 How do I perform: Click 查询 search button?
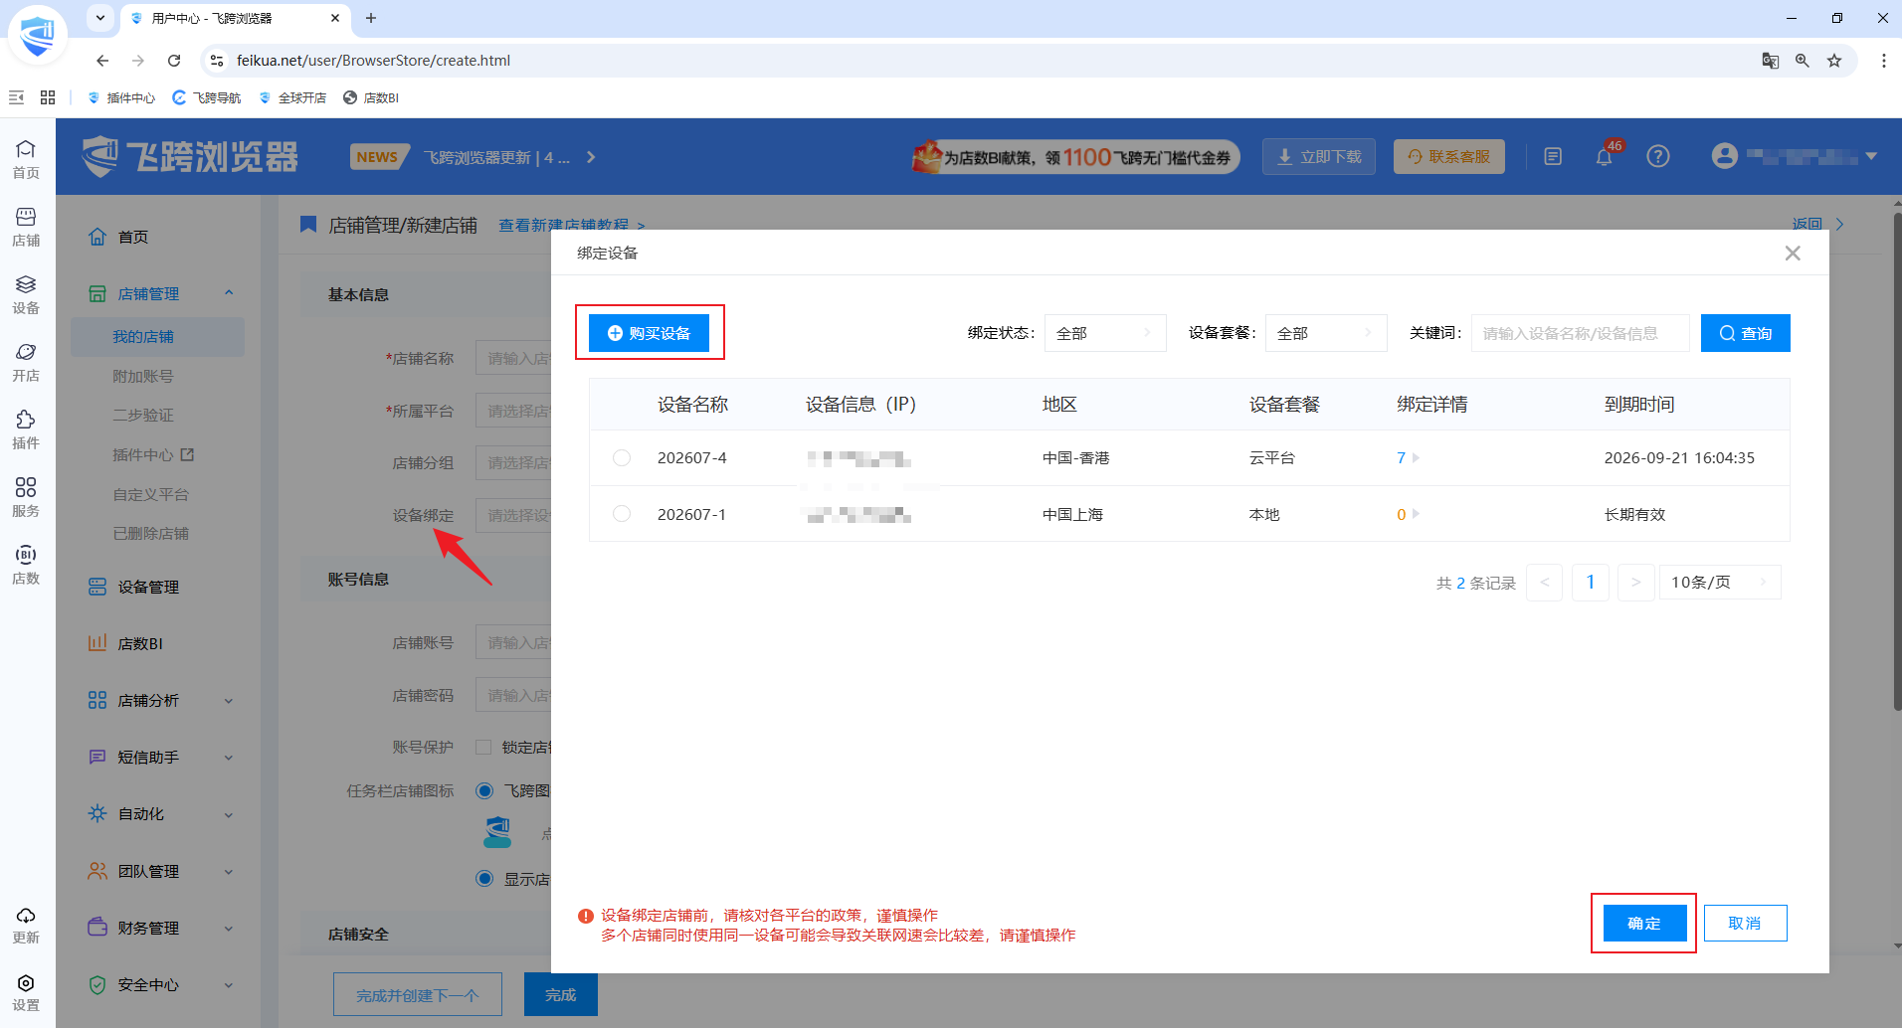coord(1746,333)
